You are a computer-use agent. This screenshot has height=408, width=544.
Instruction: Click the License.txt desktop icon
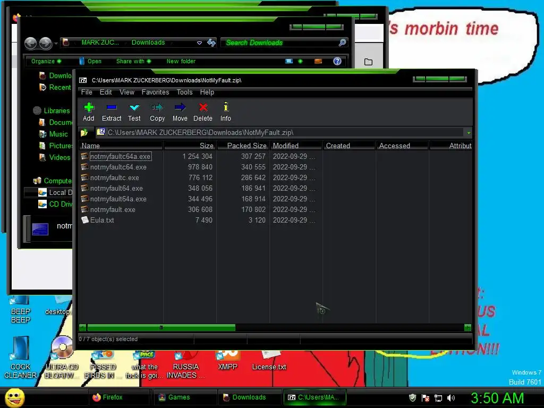tap(269, 361)
